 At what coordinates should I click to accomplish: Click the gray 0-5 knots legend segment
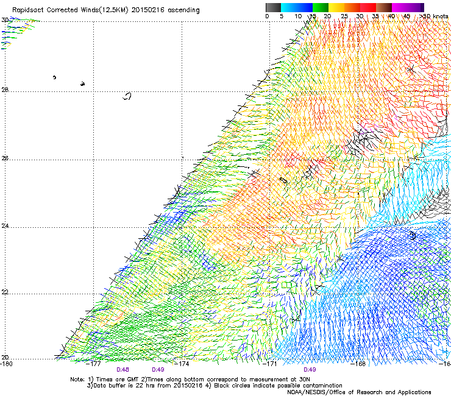pyautogui.click(x=273, y=7)
